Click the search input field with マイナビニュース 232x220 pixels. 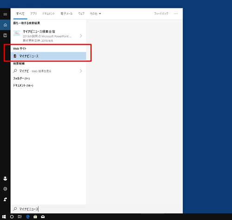point(97,209)
